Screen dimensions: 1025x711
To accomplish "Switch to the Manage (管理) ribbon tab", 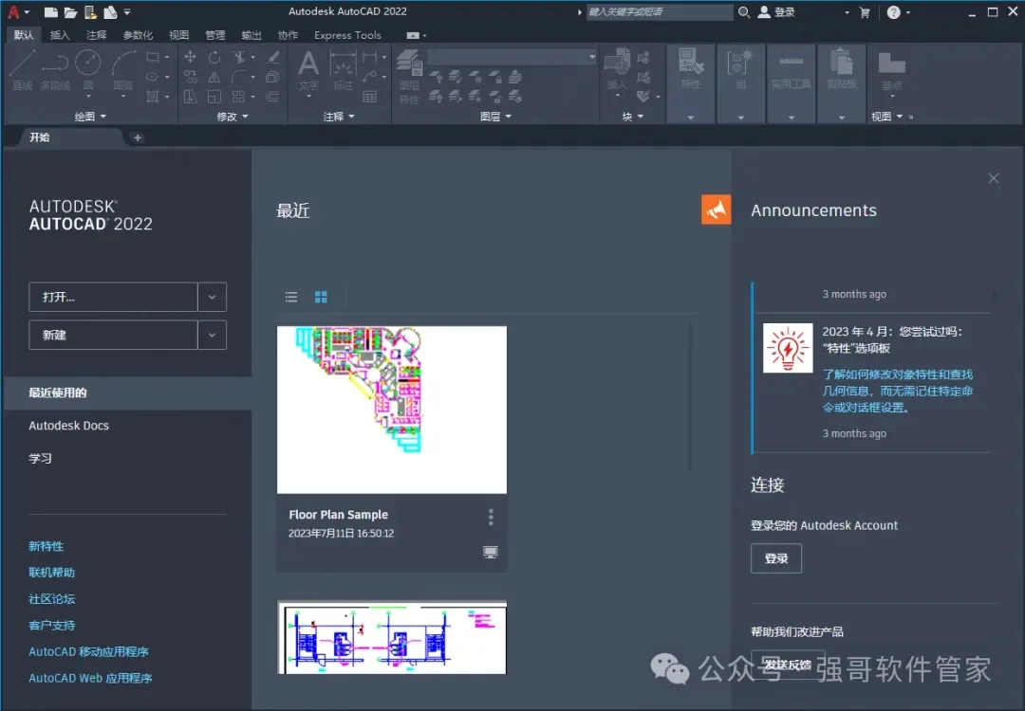I will click(215, 35).
